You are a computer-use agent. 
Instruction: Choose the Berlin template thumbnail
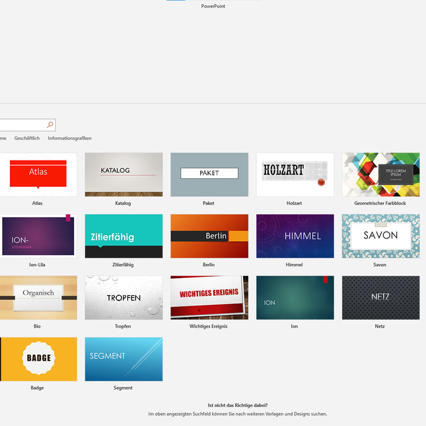click(209, 236)
